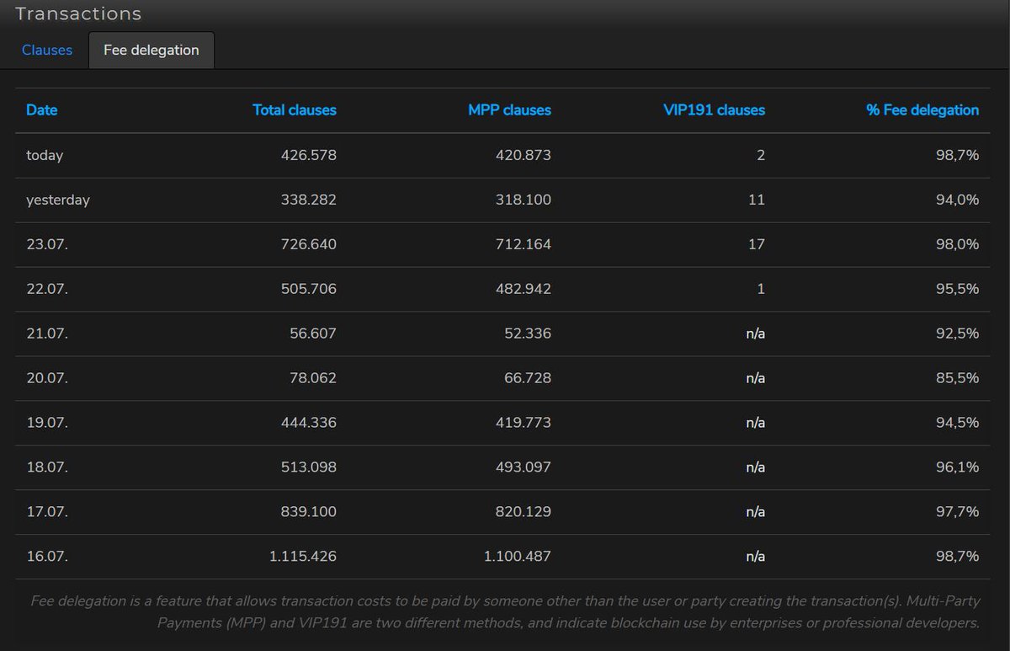Sort by % Fee delegation column header
Screen dimensions: 1010x651
point(922,109)
